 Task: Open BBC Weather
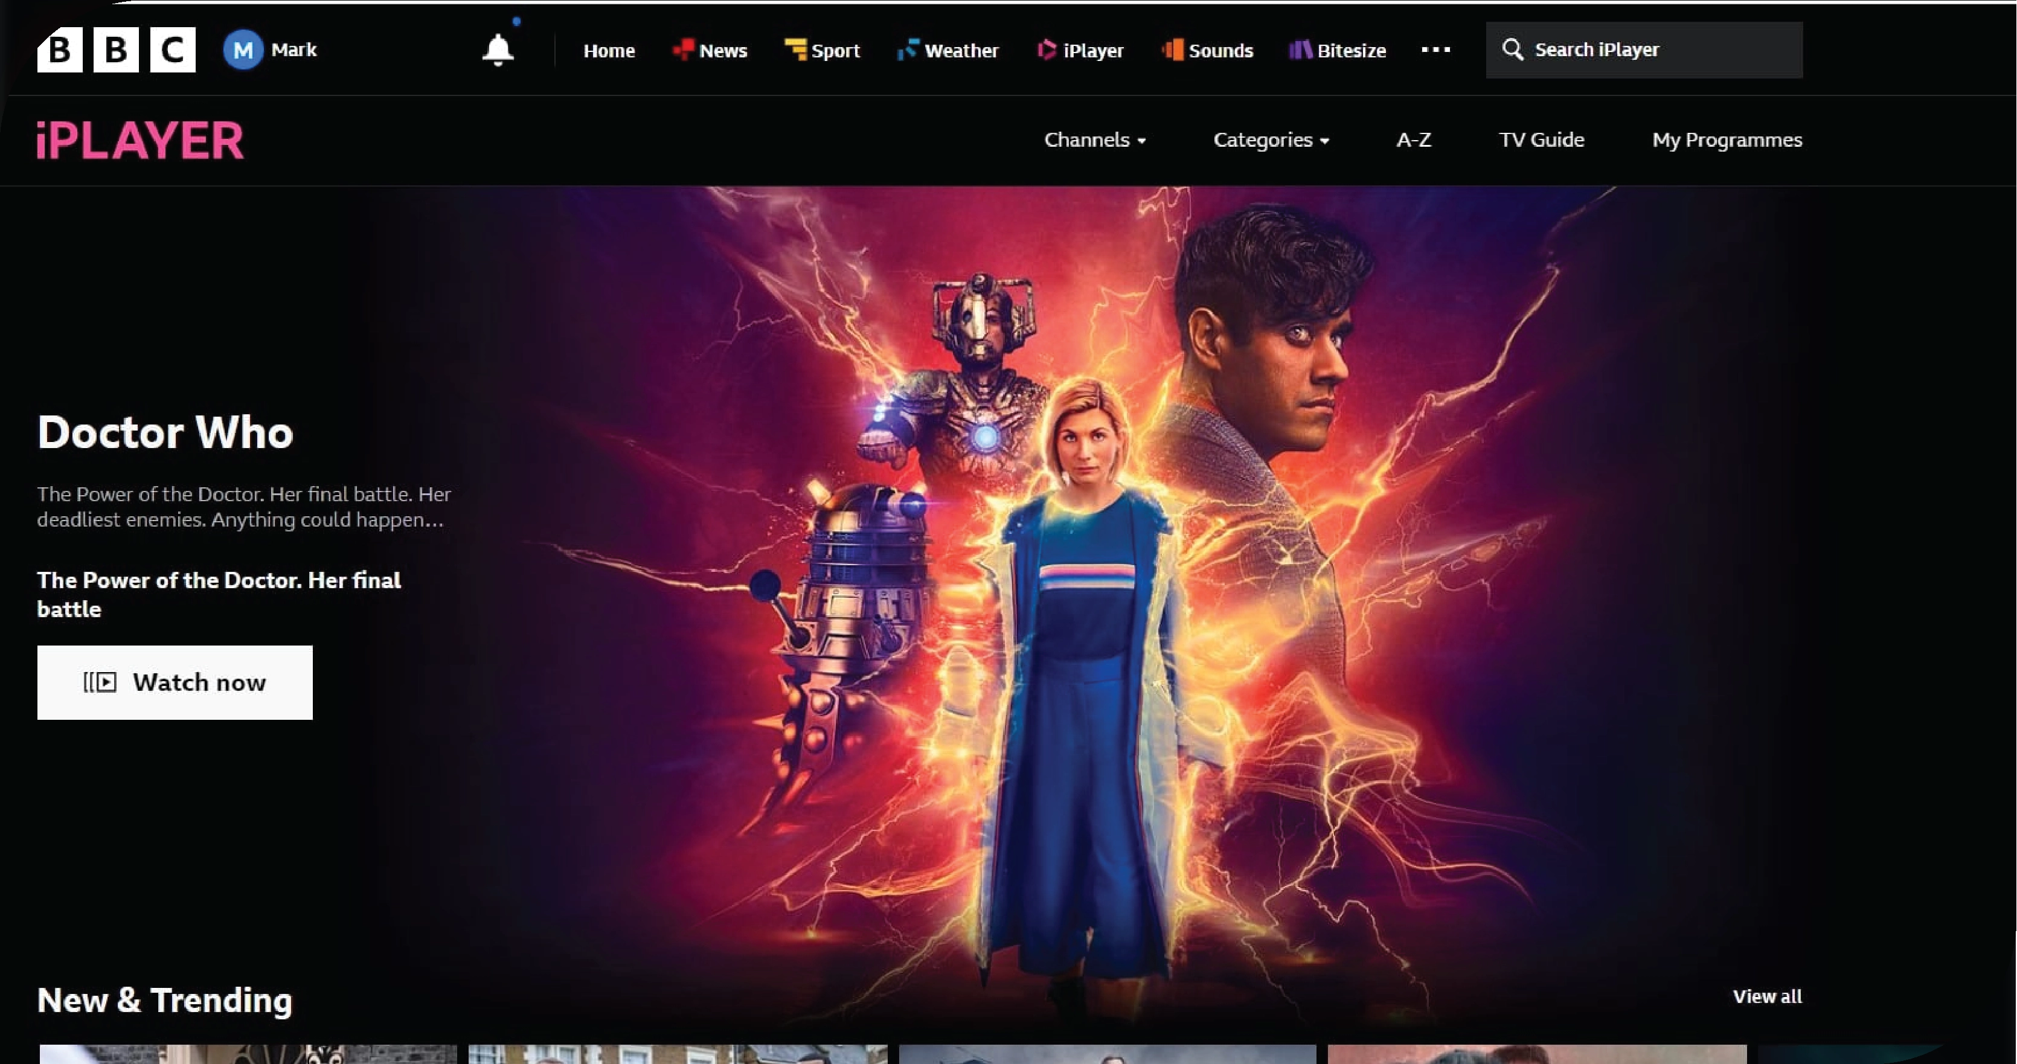[x=948, y=50]
